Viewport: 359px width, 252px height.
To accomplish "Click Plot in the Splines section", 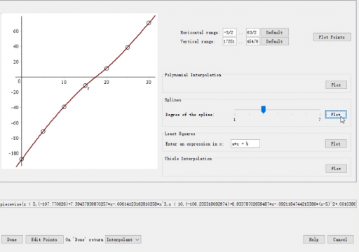I will (336, 114).
